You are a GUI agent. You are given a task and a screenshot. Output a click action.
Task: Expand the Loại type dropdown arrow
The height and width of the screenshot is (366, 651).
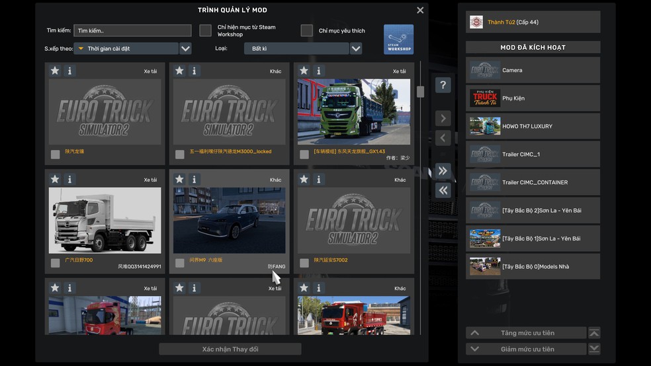pos(356,48)
